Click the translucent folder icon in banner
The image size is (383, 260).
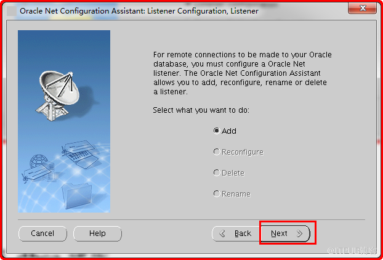tap(77, 195)
